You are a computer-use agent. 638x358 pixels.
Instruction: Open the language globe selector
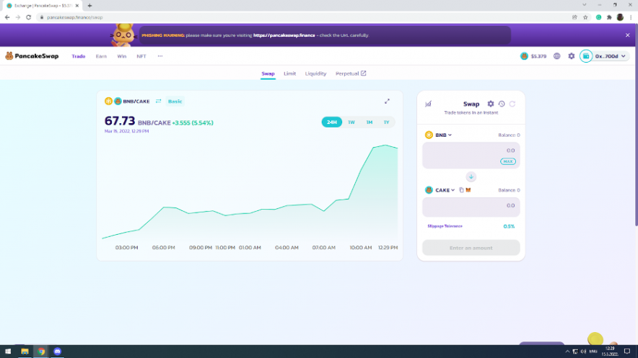click(557, 56)
